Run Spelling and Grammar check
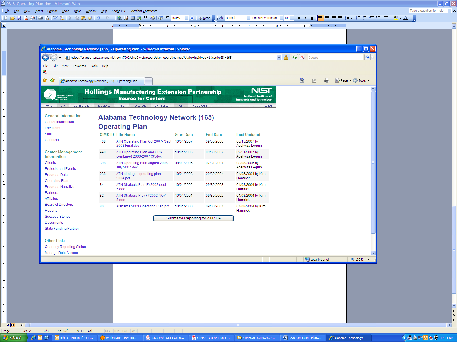Image resolution: width=457 pixels, height=342 pixels. 55,18
